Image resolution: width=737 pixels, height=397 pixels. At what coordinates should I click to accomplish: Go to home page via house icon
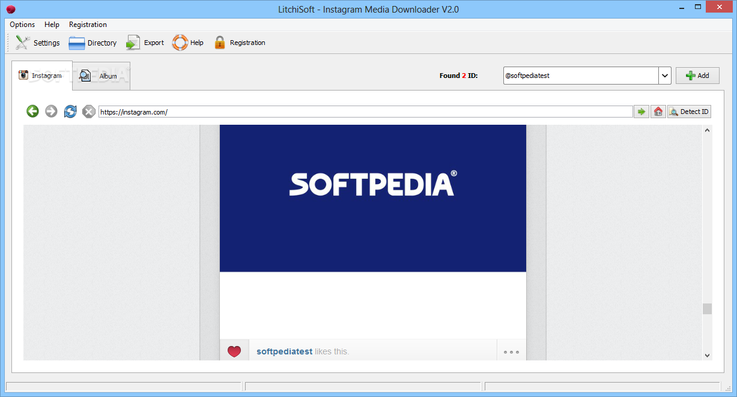coord(658,112)
